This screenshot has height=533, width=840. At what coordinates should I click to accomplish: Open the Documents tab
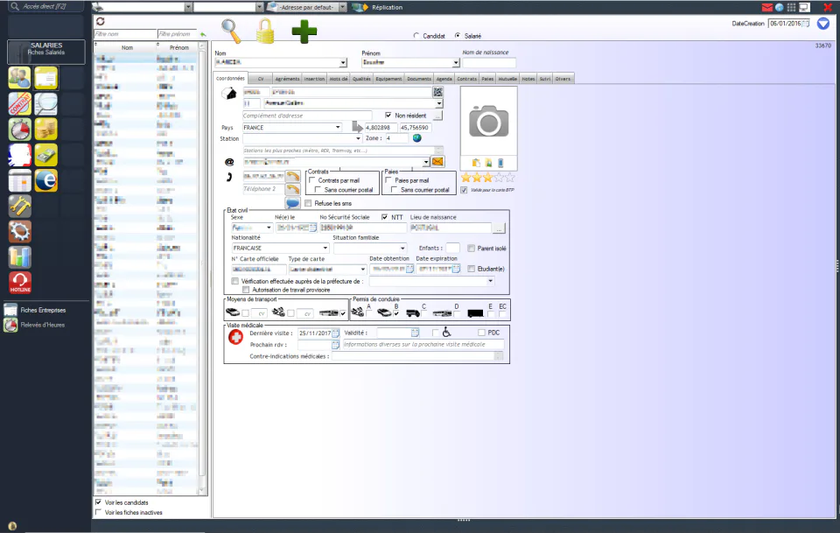419,79
